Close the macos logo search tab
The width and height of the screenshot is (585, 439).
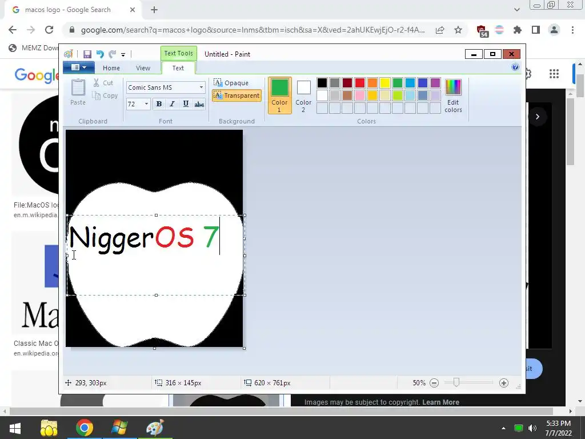[133, 10]
